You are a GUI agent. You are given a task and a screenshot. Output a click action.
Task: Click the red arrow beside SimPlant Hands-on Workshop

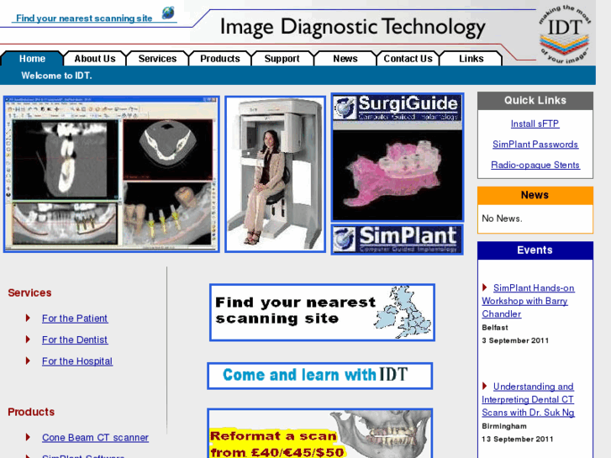485,287
